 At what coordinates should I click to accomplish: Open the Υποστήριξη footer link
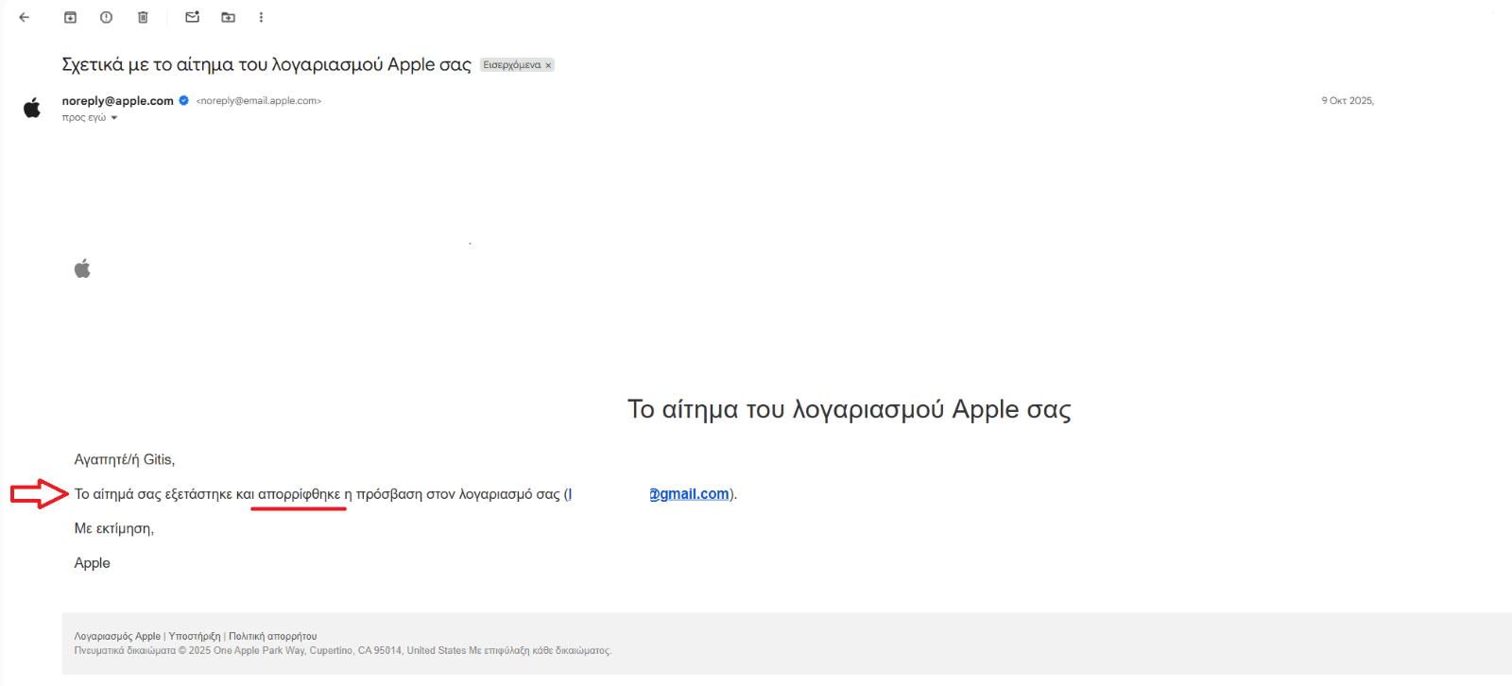point(195,637)
